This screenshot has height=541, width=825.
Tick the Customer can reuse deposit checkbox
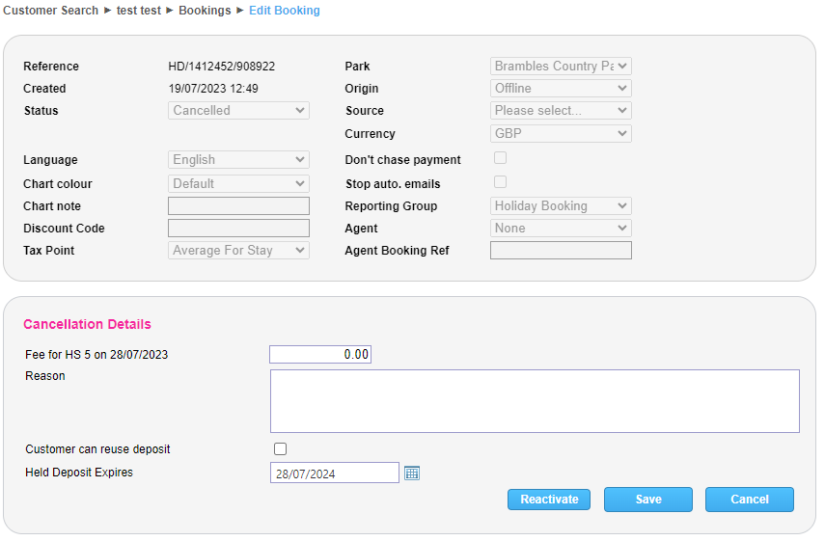(281, 448)
